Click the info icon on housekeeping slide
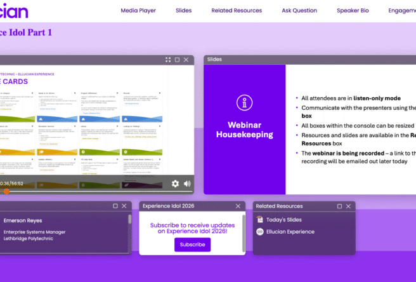Viewport: 416px width, 282px height. coord(244,103)
